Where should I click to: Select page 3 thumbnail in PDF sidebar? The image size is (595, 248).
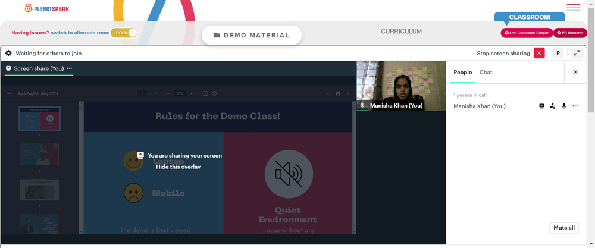pyautogui.click(x=39, y=190)
